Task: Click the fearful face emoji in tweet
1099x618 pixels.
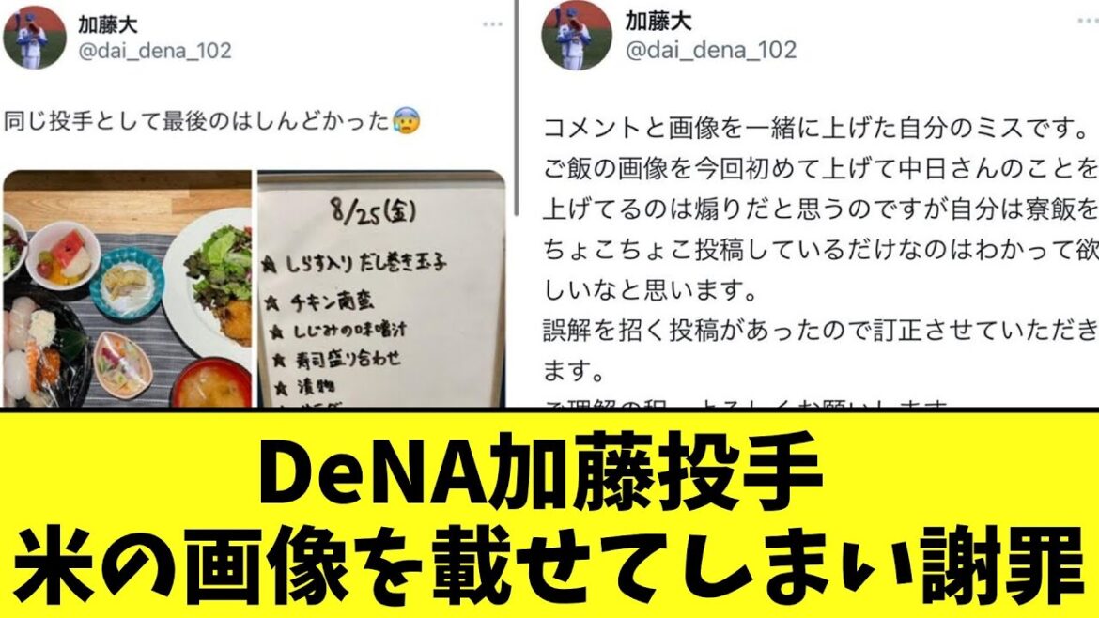Action: point(406,120)
